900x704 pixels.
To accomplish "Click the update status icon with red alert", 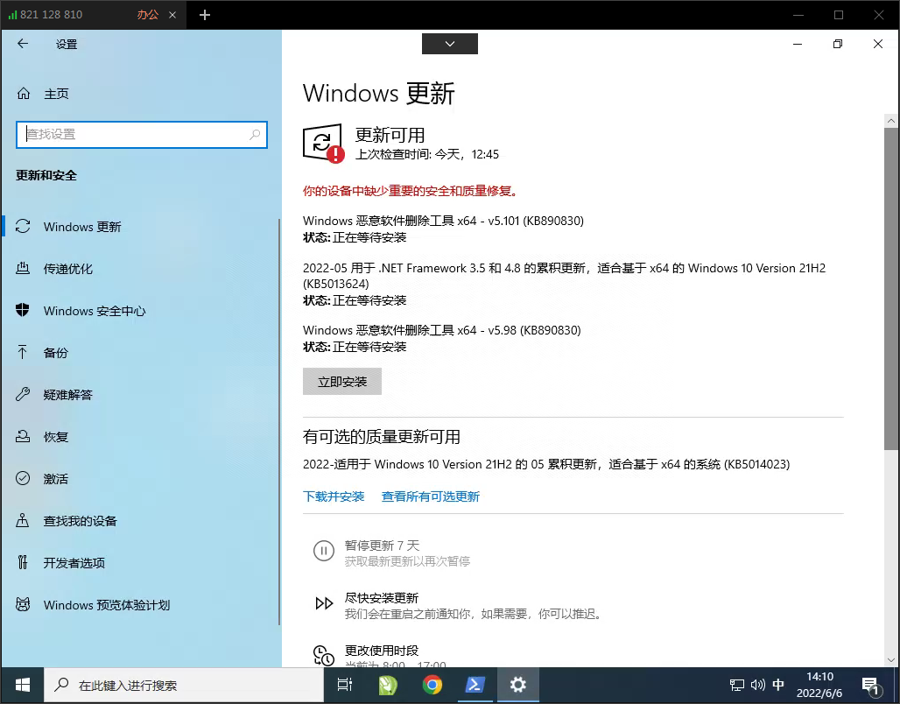I will click(x=324, y=144).
